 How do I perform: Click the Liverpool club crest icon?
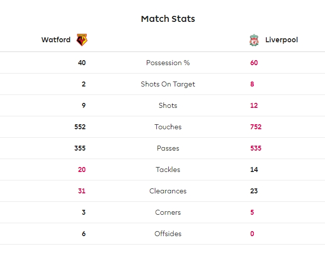pyautogui.click(x=254, y=40)
